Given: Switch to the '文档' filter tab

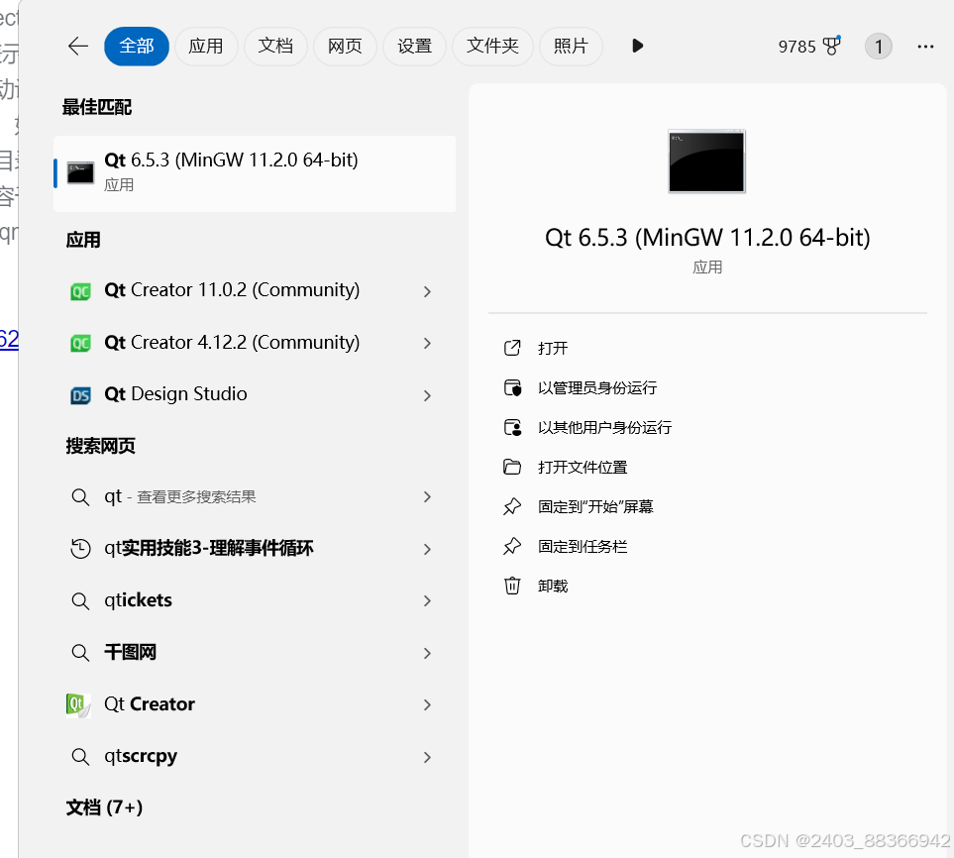Looking at the screenshot, I should 275,46.
